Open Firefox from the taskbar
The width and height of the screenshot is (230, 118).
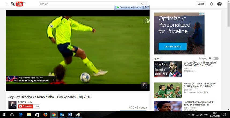pyautogui.click(x=45, y=115)
